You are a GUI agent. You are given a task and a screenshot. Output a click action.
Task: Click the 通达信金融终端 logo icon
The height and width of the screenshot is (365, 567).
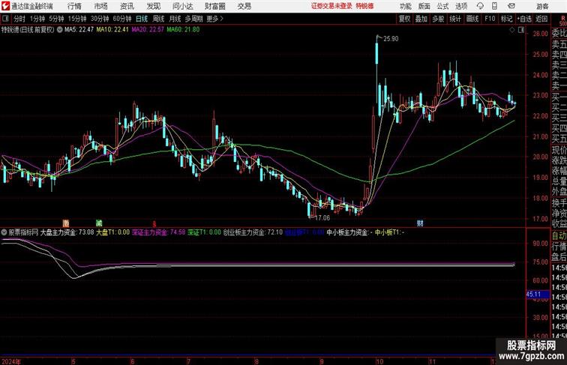tap(5, 6)
